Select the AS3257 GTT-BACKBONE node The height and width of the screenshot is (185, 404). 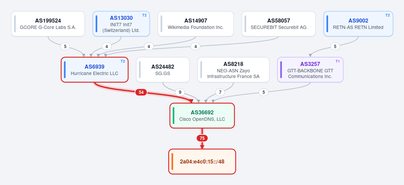point(310,70)
